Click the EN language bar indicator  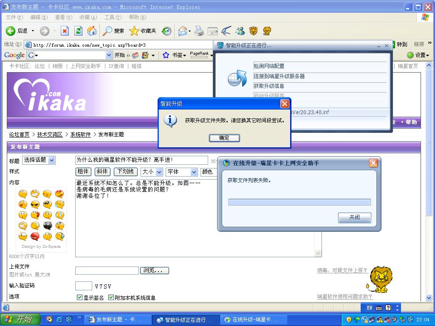(x=369, y=308)
